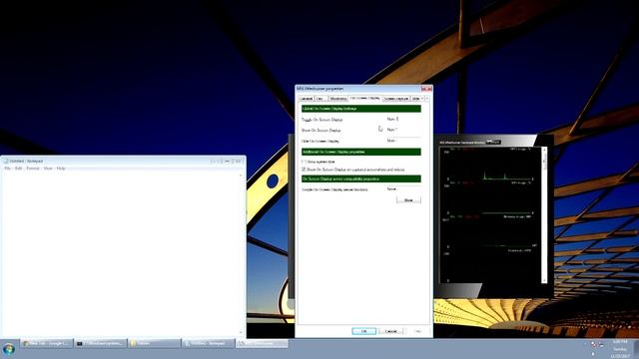The height and width of the screenshot is (359, 639).
Task: Click the Show On-Screen Display hotkey field
Action: 403,130
